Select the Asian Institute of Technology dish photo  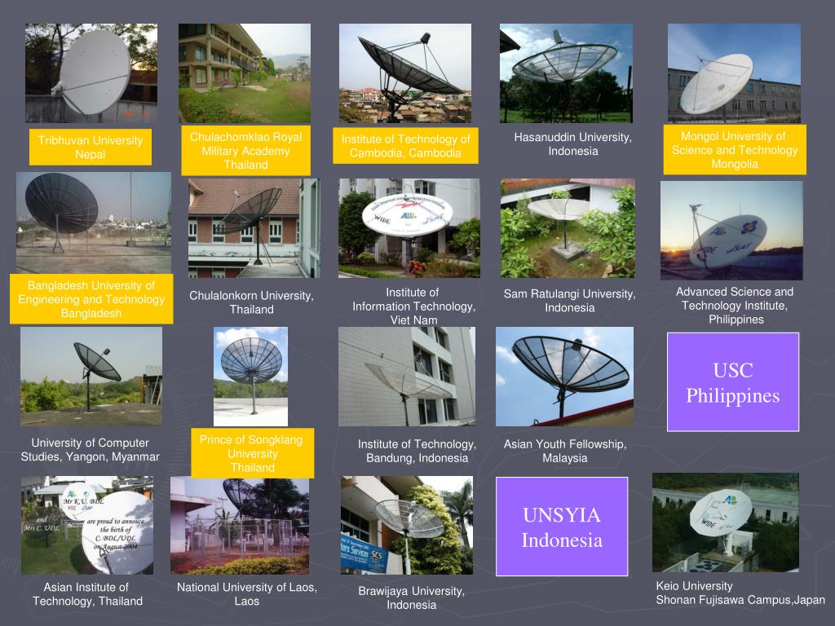click(87, 526)
